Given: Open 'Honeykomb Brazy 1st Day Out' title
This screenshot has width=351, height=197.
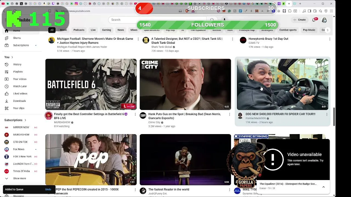Looking at the screenshot, I should (x=268, y=39).
